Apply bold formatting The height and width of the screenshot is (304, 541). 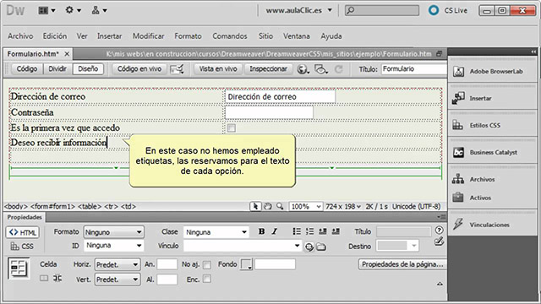point(261,231)
